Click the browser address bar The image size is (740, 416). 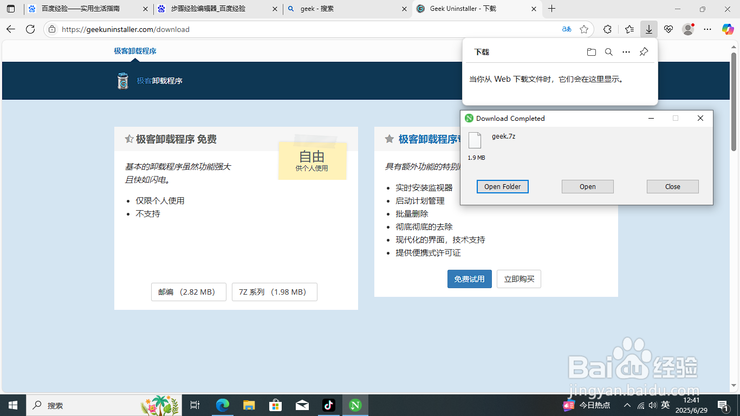tap(163, 29)
